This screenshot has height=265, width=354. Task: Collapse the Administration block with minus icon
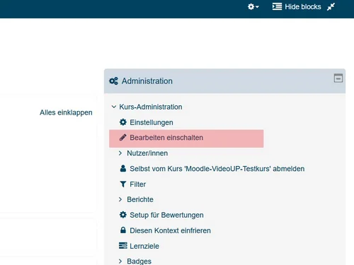338,78
